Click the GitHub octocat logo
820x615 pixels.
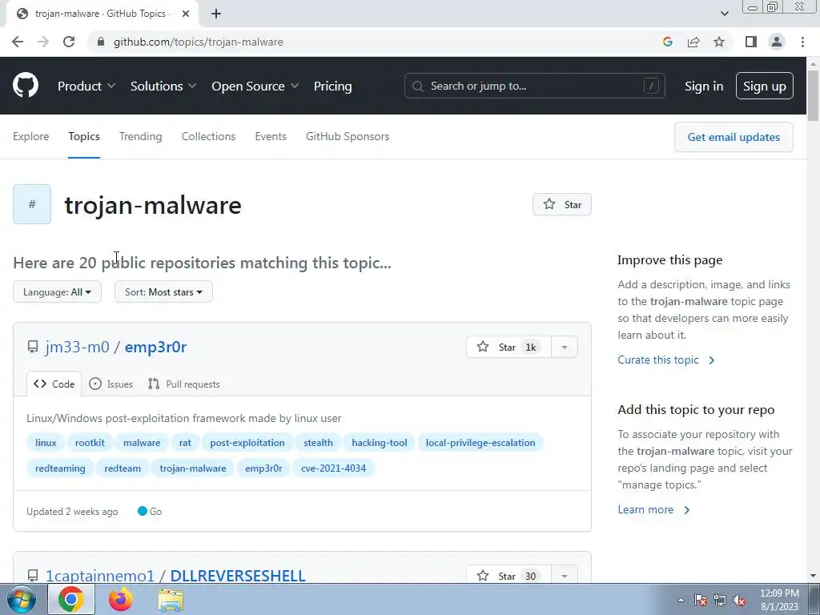click(26, 86)
